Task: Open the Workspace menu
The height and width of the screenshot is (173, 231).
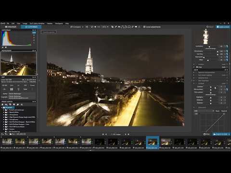Action: [59, 24]
